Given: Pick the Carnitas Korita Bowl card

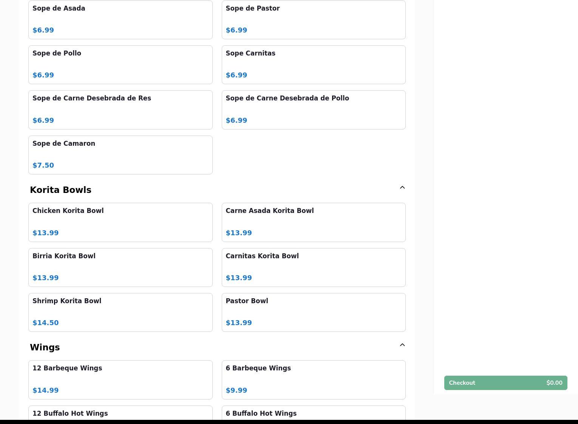Looking at the screenshot, I should 314,267.
